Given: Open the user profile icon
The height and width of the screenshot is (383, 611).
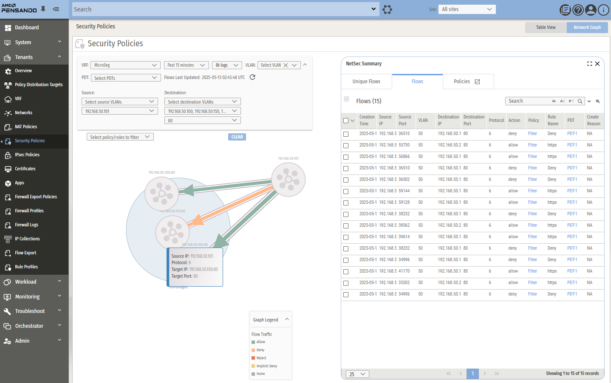Looking at the screenshot, I should (591, 10).
